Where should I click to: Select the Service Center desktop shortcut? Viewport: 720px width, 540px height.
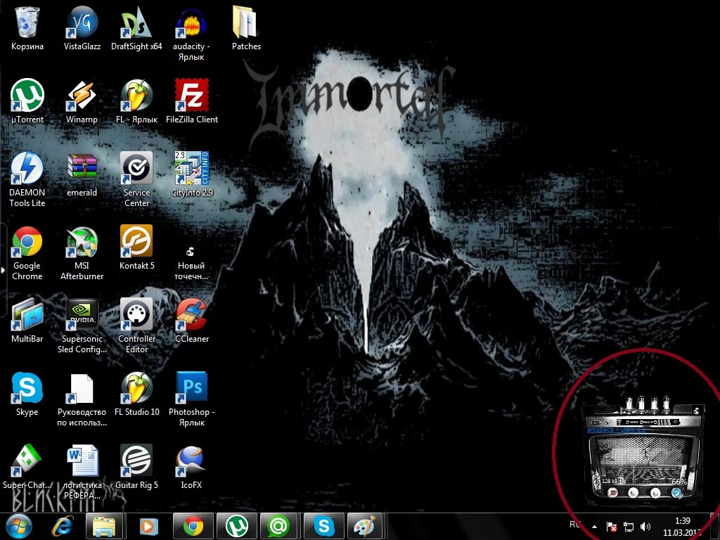[x=136, y=180]
